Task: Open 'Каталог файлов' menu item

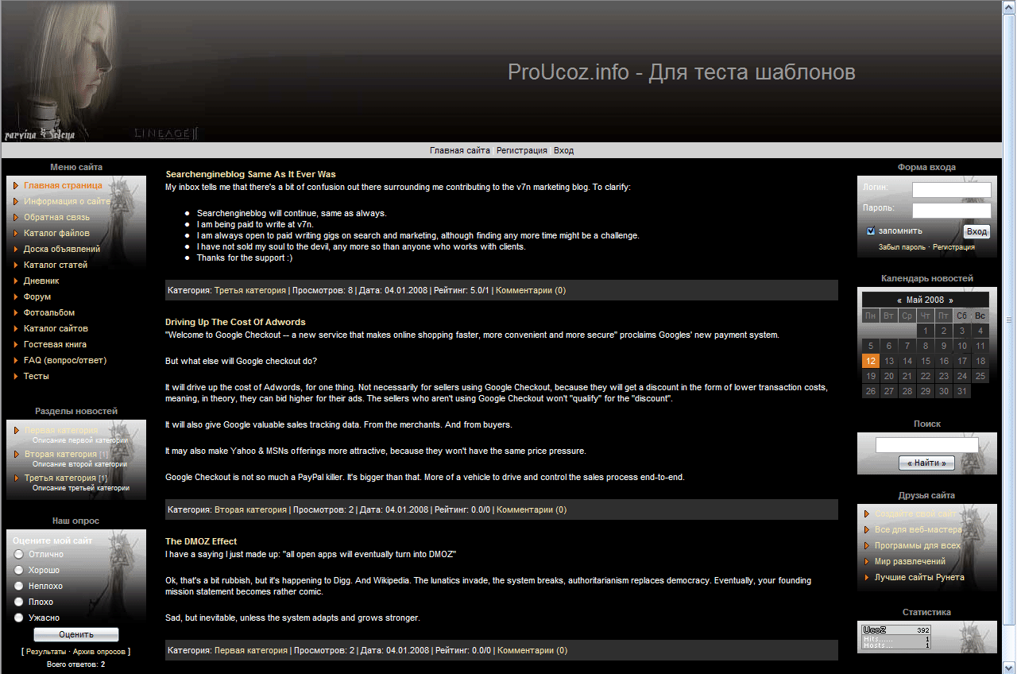Action: pyautogui.click(x=56, y=233)
